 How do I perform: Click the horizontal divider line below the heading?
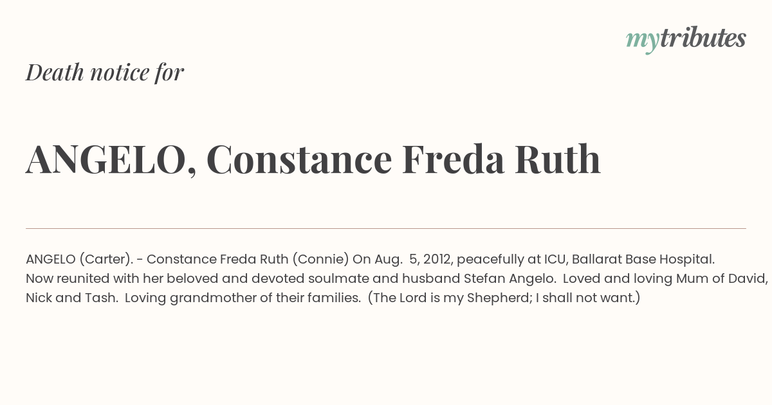386,228
